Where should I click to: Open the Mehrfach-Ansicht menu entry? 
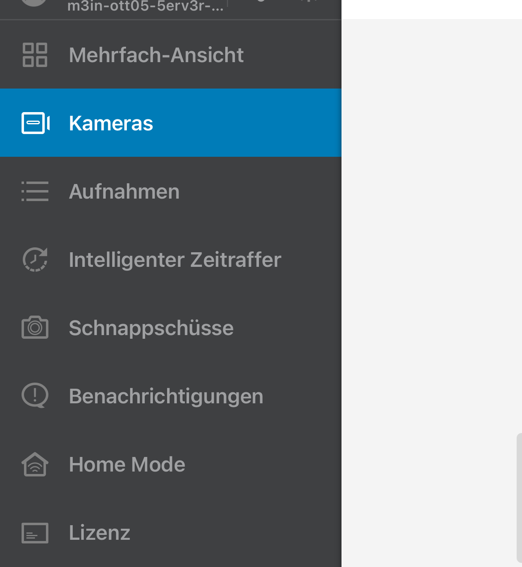(156, 55)
